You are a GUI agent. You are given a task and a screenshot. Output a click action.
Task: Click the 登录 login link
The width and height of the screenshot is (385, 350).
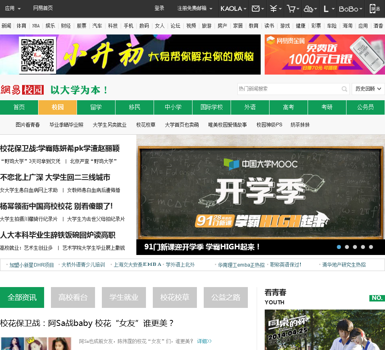click(x=159, y=8)
